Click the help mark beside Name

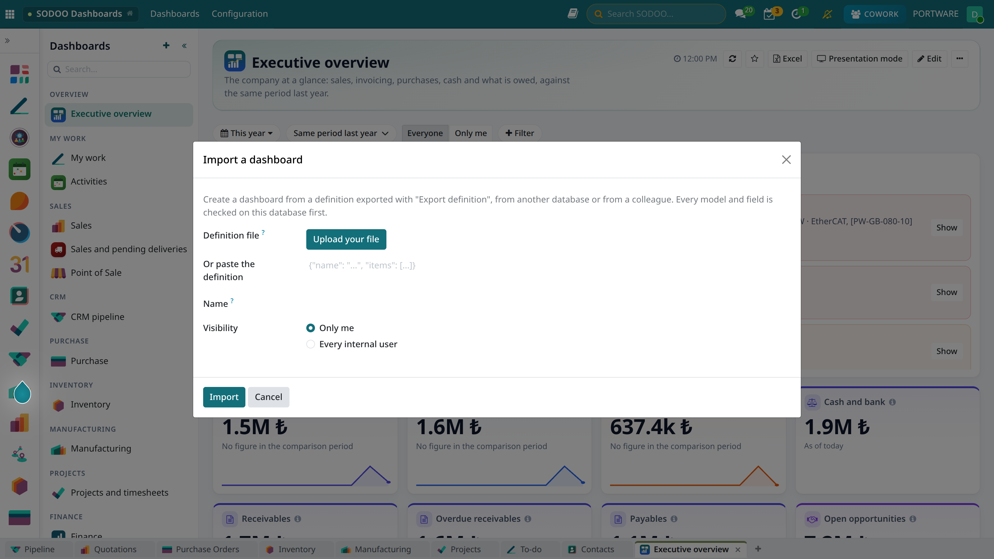[x=232, y=301]
